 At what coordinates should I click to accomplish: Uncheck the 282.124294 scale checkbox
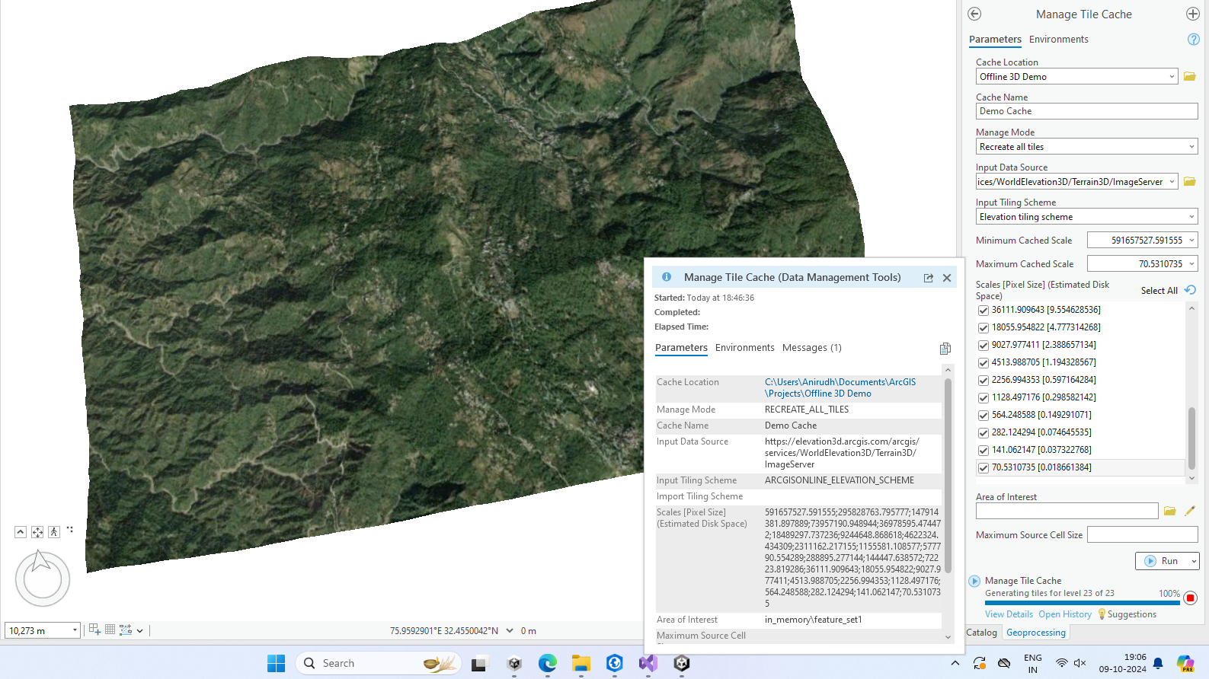pos(984,433)
